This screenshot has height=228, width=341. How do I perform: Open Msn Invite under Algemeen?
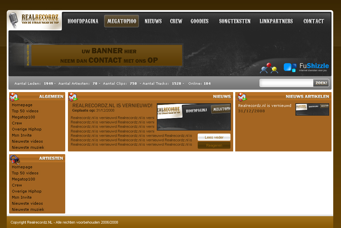[22, 135]
